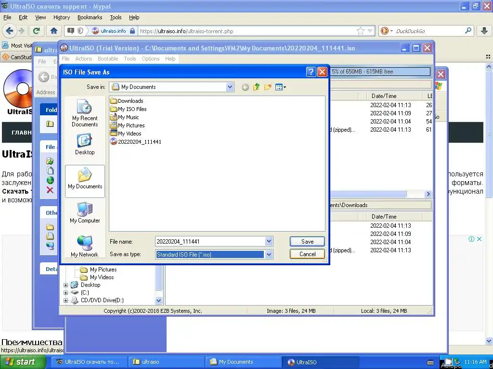493x369 pixels.
Task: Go back to the last folder visited icon
Action: (245, 87)
